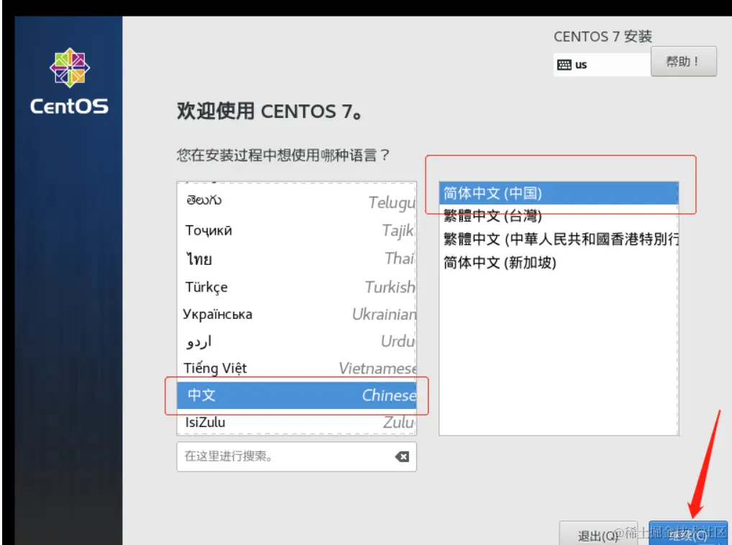732x545 pixels.
Task: Click the 退出(Q) quit button
Action: coord(598,534)
